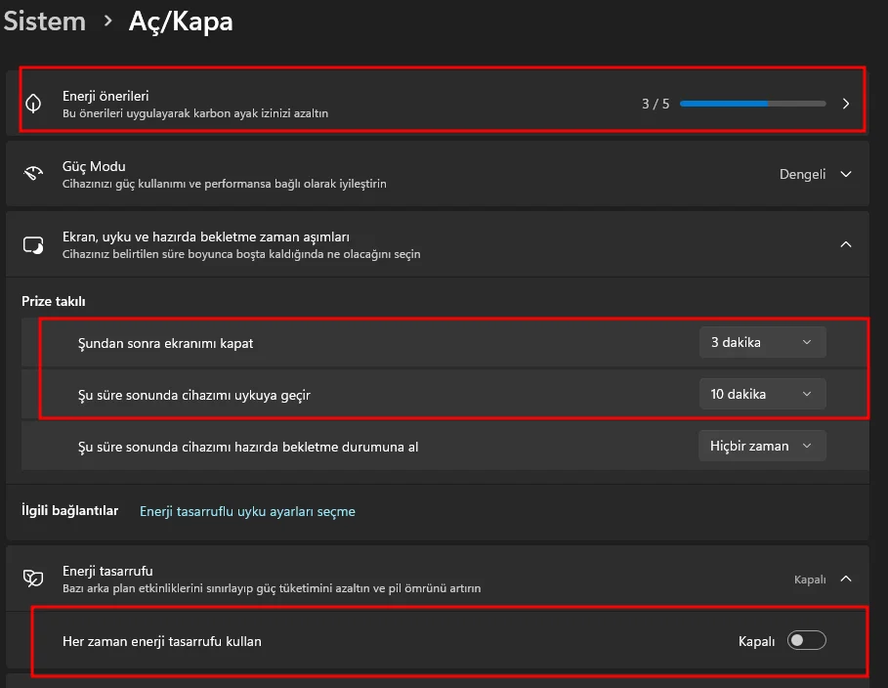Screen dimensions: 888x688
Task: Click the energy recommendations progress bar
Action: [752, 104]
